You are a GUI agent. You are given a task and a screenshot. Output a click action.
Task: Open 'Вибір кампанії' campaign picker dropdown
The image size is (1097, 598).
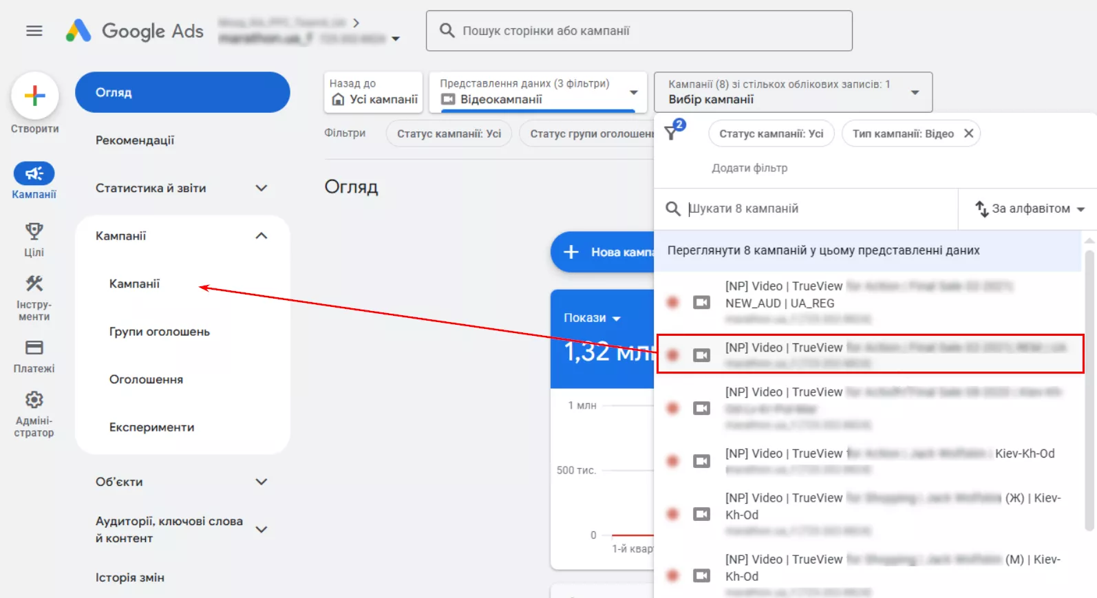click(x=915, y=92)
